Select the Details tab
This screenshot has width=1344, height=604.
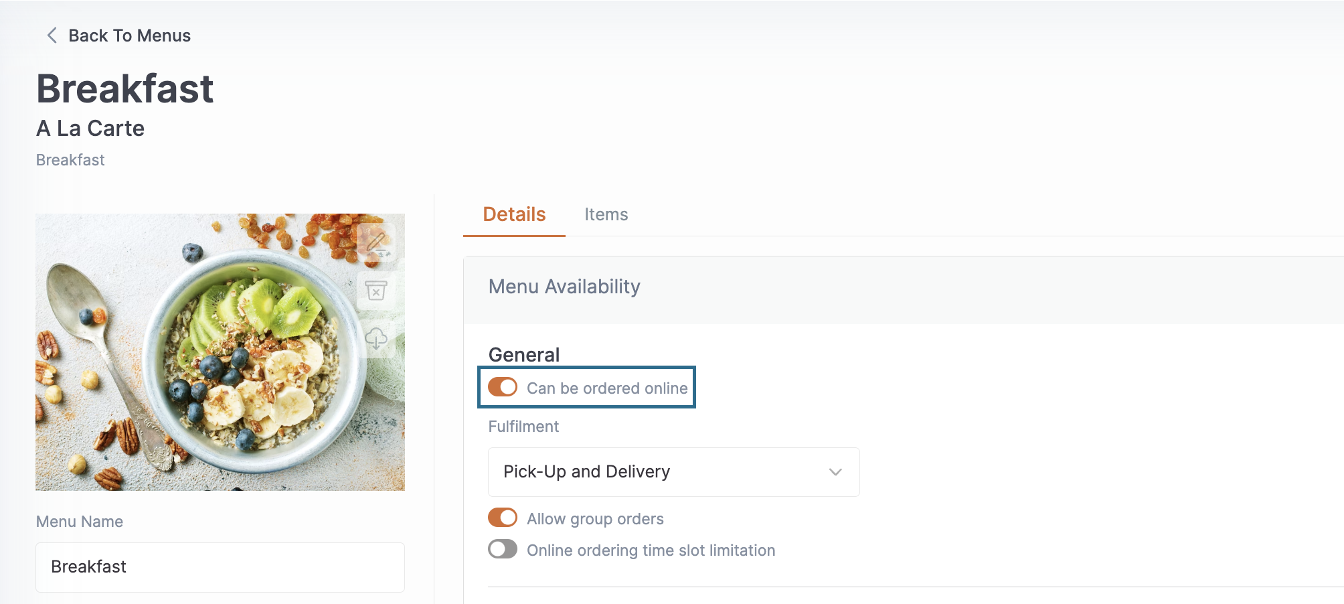click(514, 214)
